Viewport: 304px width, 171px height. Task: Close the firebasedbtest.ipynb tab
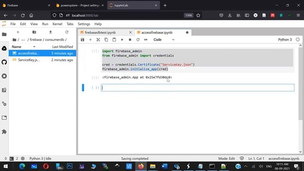pyautogui.click(x=131, y=32)
